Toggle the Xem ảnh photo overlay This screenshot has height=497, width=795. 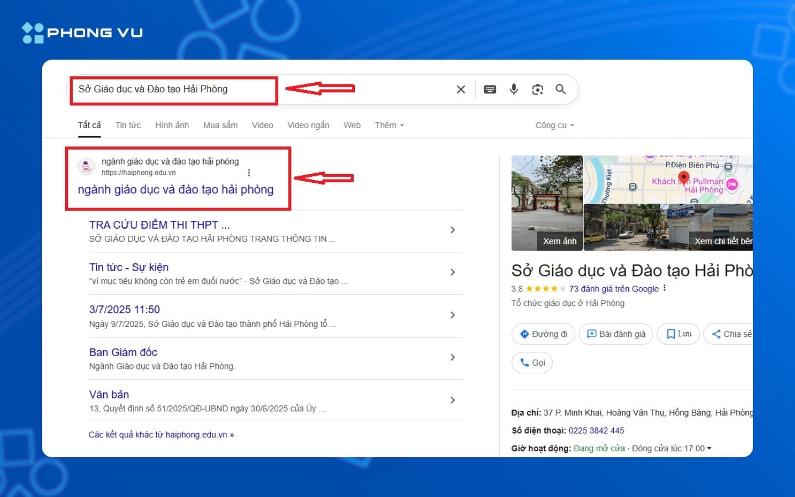click(559, 241)
